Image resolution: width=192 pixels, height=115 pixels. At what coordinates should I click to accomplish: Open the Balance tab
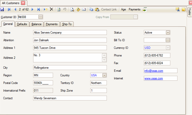pos(36,24)
